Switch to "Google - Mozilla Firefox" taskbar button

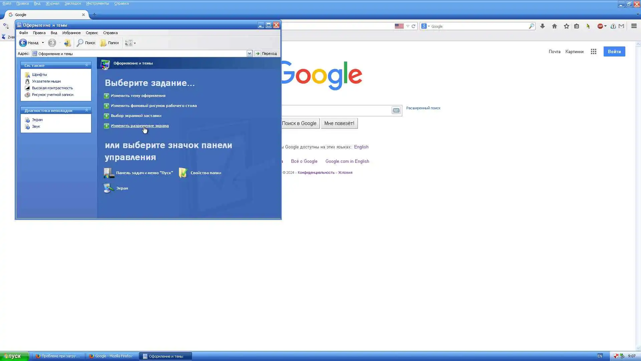112,356
